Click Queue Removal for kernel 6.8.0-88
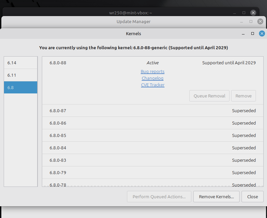267x218 pixels. point(209,96)
